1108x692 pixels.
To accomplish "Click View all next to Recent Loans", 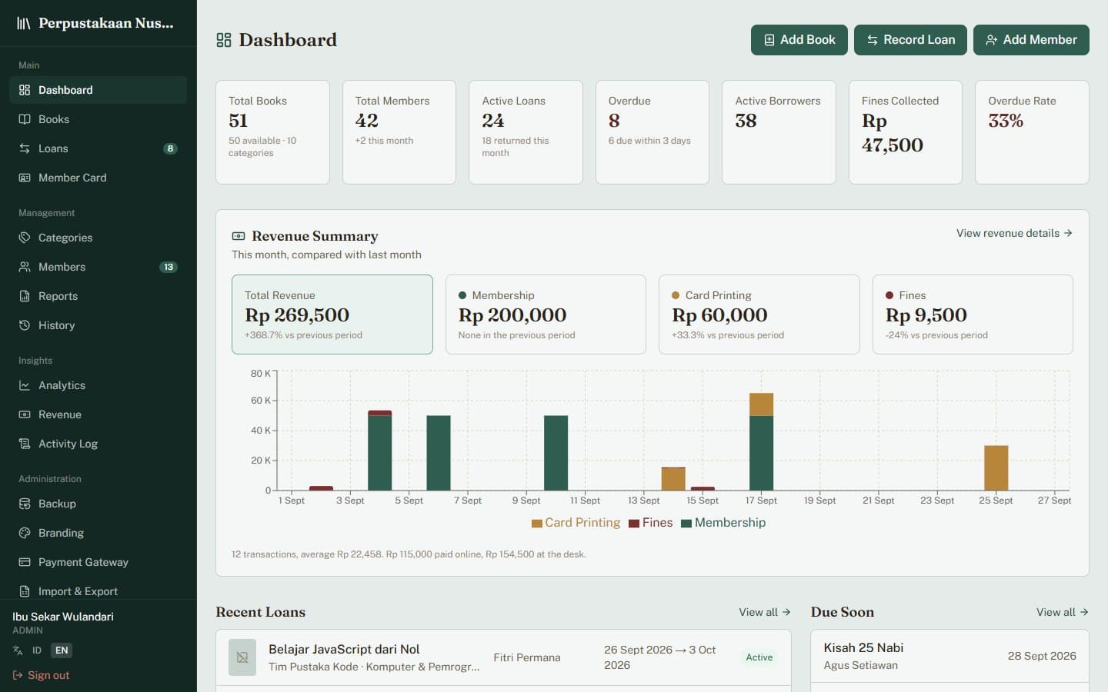I will point(765,612).
